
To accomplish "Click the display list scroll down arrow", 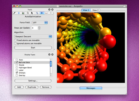I will pos(51,75).
